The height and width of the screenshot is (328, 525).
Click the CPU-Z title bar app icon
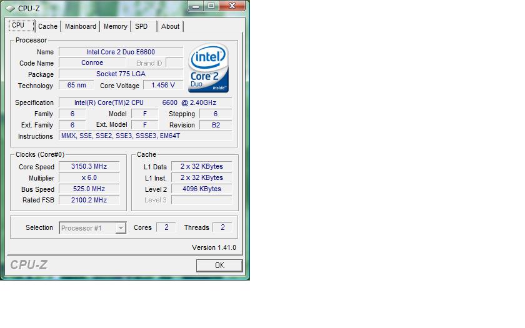(x=11, y=8)
